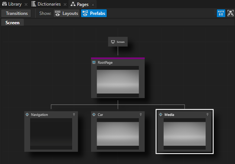This screenshot has height=164, width=235.
Task: Click the Auto arrange layout icon
Action: tap(221, 13)
